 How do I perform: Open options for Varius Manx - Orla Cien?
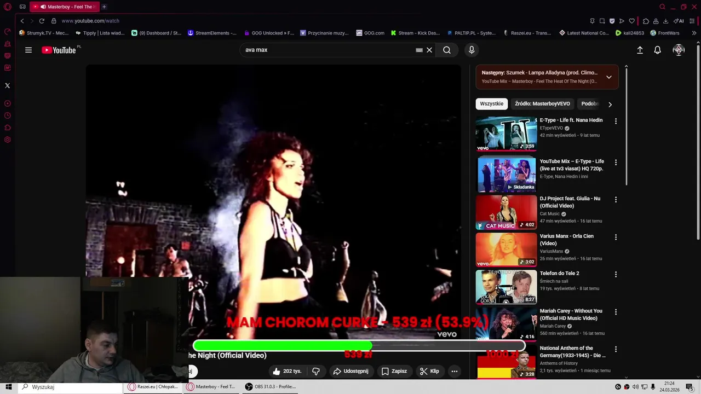[x=616, y=237]
